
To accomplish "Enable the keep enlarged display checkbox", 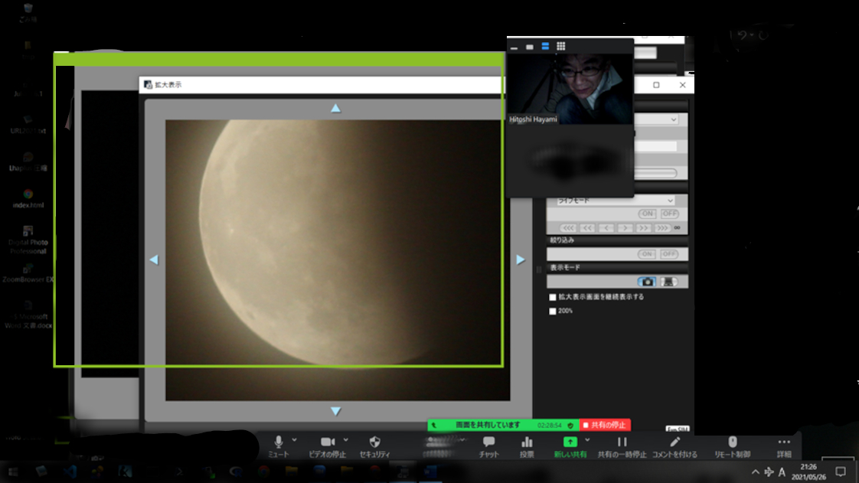I will [553, 297].
